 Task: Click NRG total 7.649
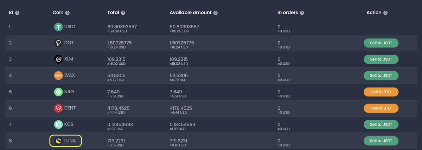(x=114, y=92)
